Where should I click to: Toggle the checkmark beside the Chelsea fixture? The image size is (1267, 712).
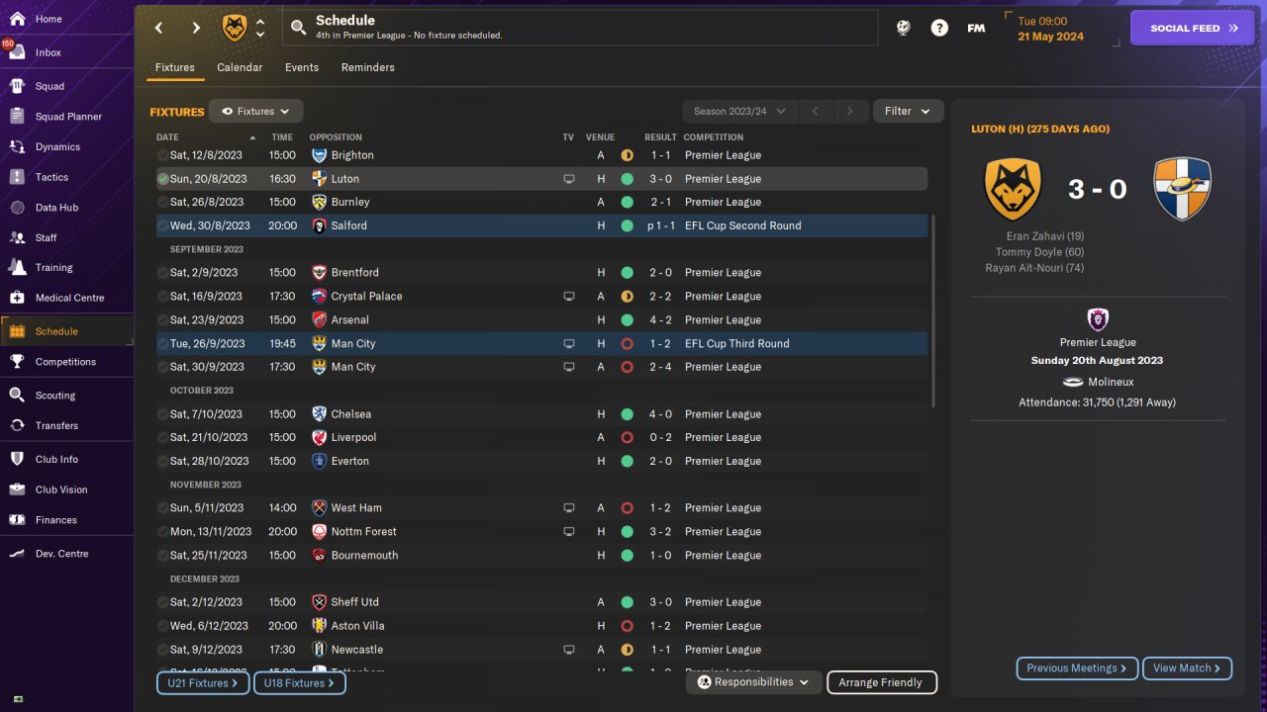163,414
